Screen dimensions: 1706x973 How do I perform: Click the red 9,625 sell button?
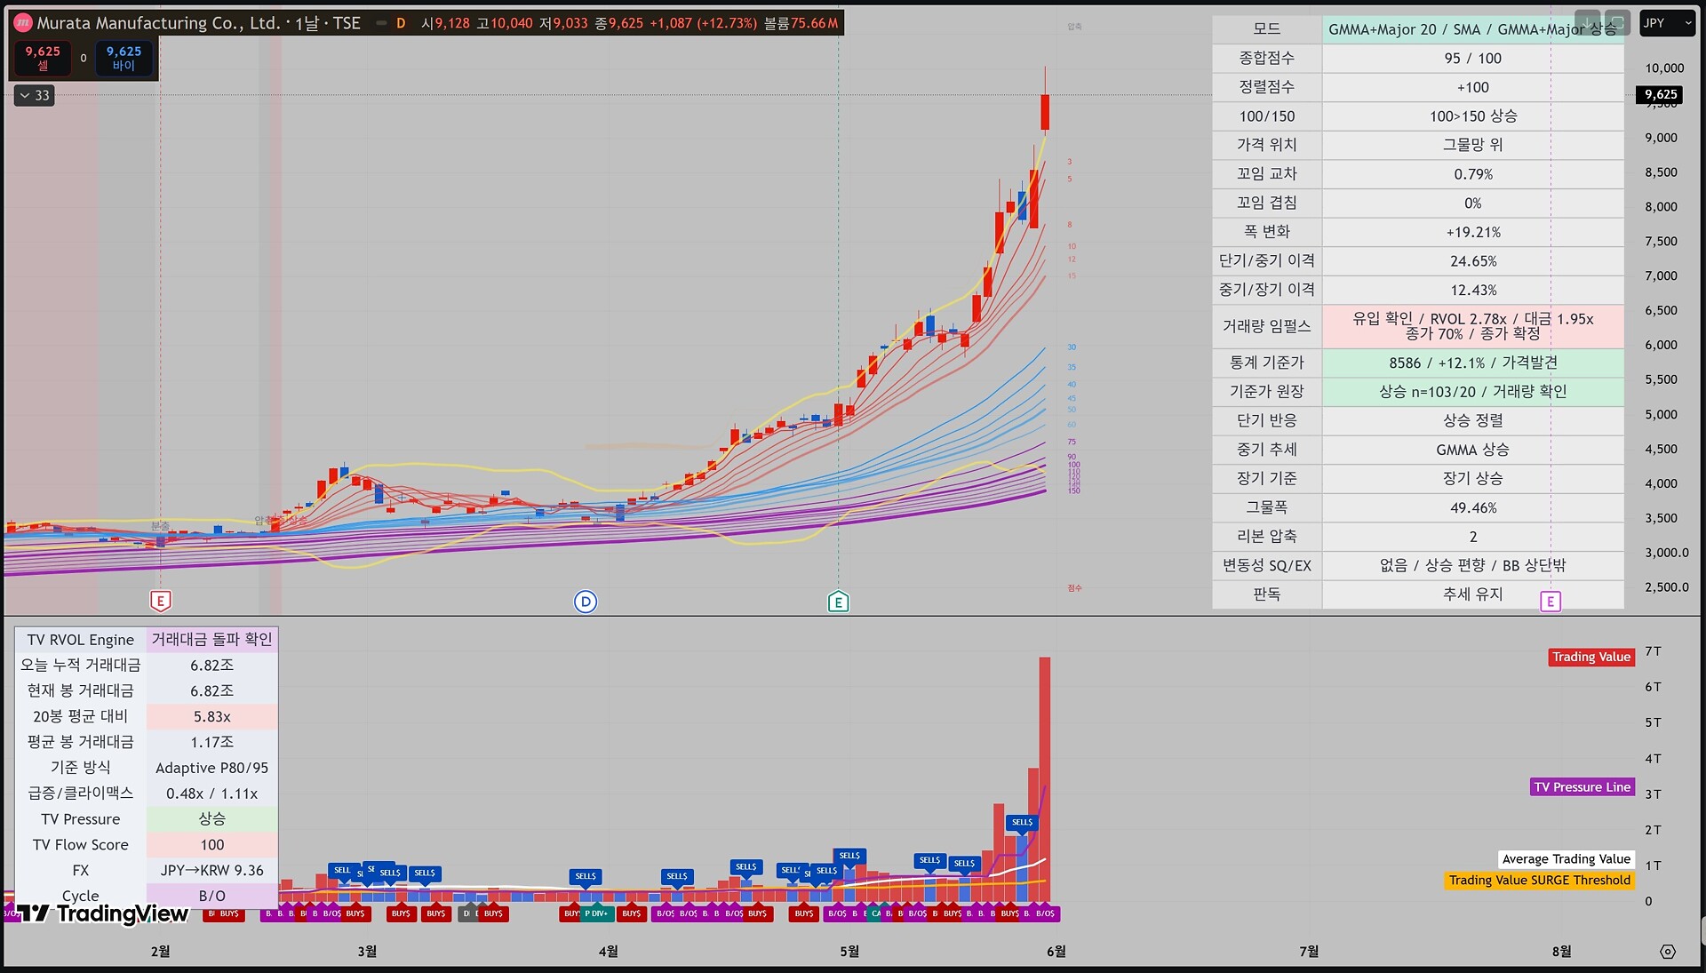tap(43, 58)
